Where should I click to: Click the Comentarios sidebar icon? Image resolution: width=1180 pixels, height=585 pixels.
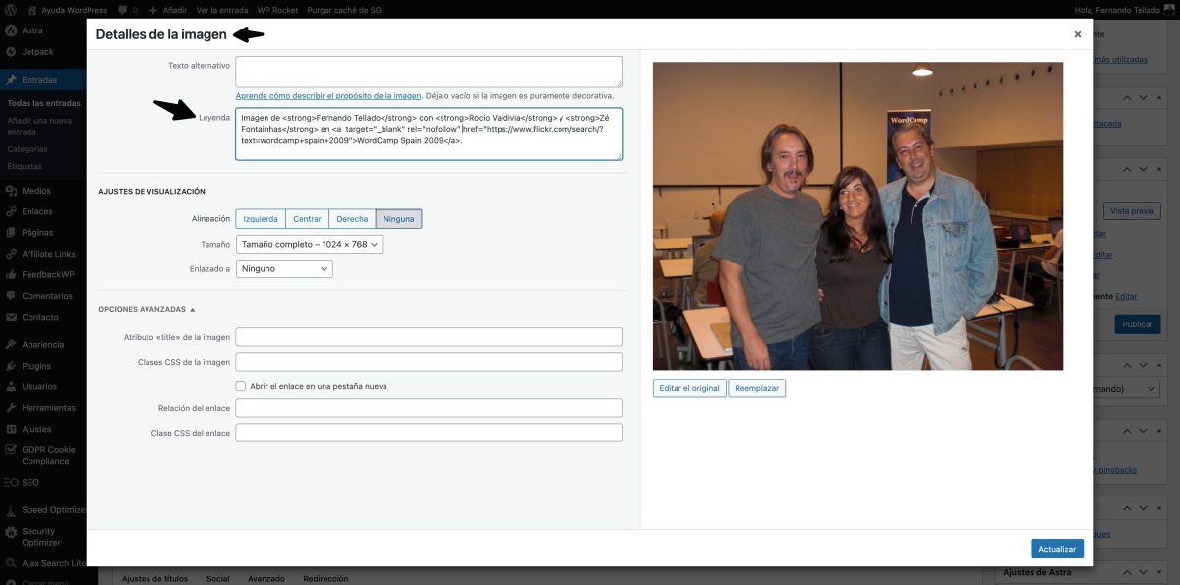point(11,296)
